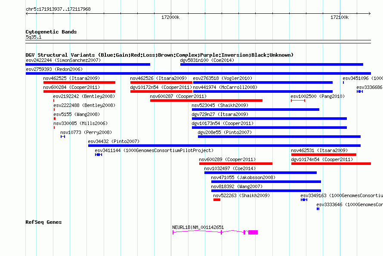Click the NEURL1B|NM_001142651 gene label

(198, 227)
